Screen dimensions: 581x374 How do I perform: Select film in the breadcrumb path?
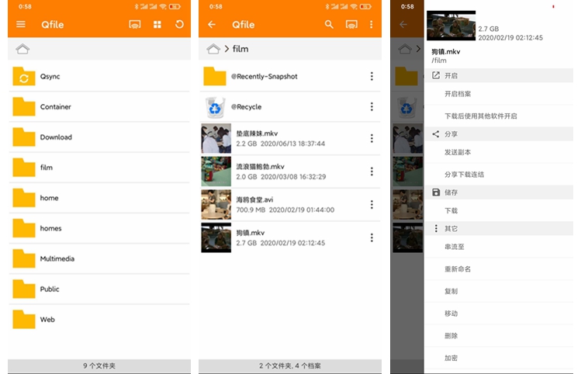pyautogui.click(x=240, y=49)
